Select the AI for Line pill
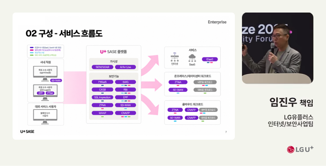 (125, 67)
